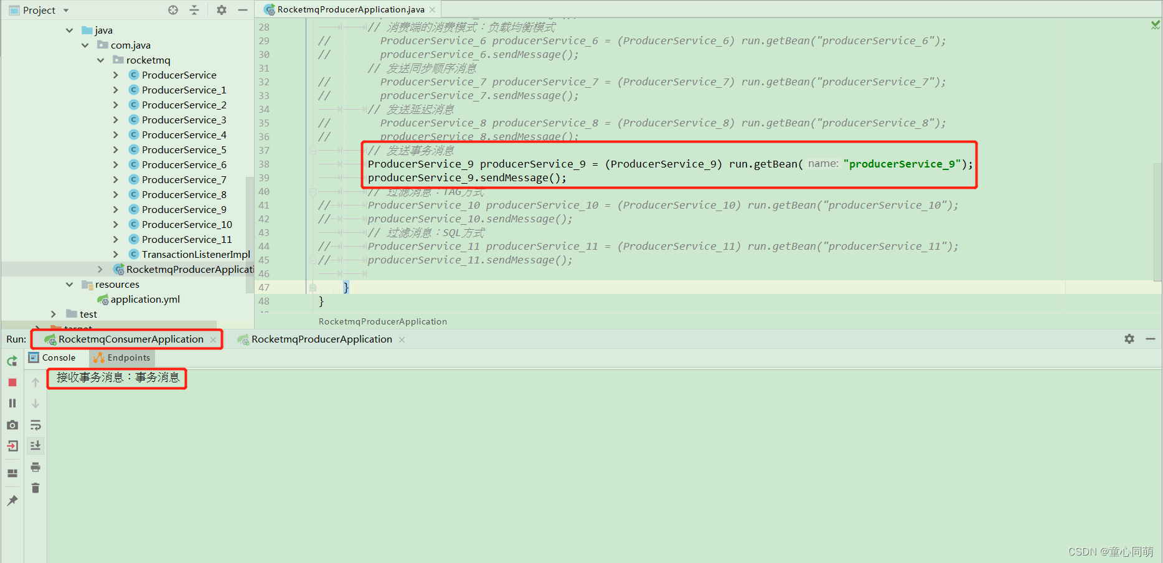Viewport: 1163px width, 563px height.
Task: Click the green inspection checkmark above the scrollbar
Action: pyautogui.click(x=1154, y=25)
